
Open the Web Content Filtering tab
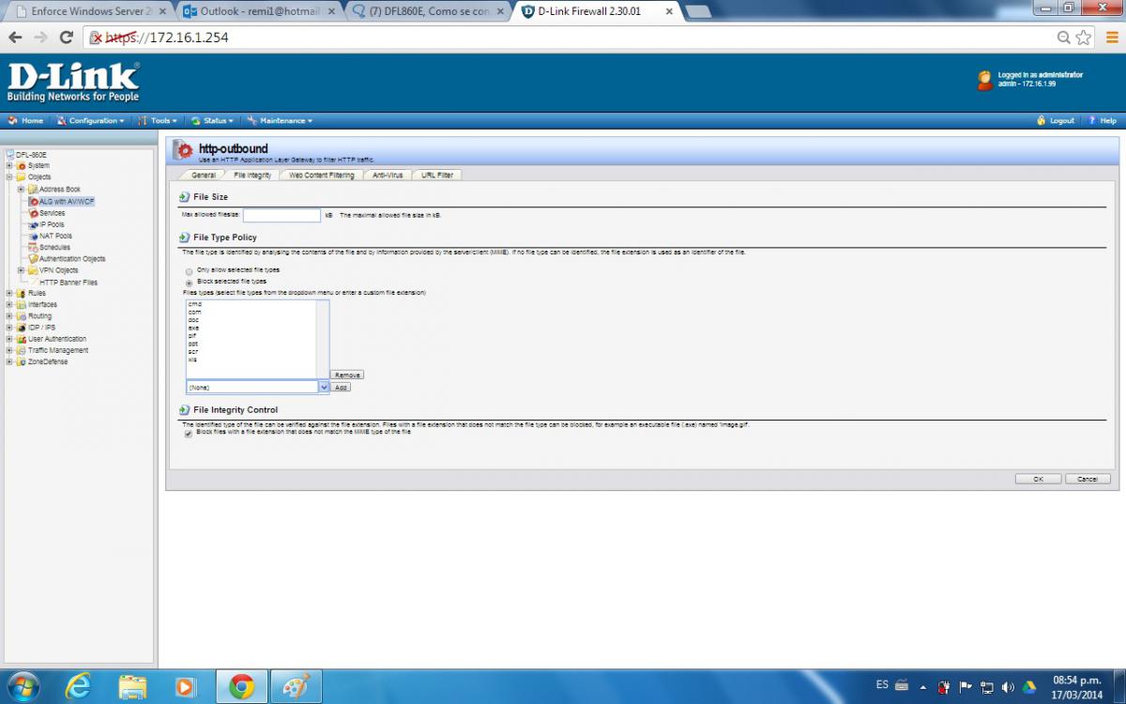point(322,176)
